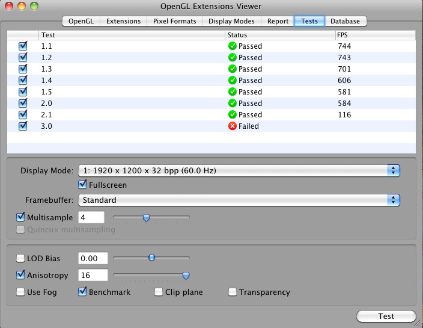This screenshot has height=328, width=423.
Task: Uncheck the test 1.4 checkbox
Action: pyautogui.click(x=23, y=80)
